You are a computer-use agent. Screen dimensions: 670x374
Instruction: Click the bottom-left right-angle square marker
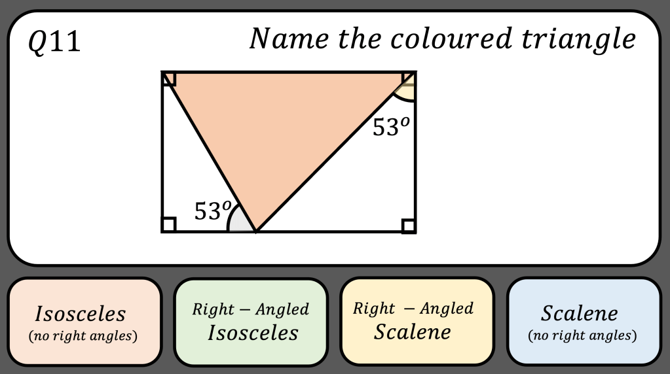coord(168,226)
